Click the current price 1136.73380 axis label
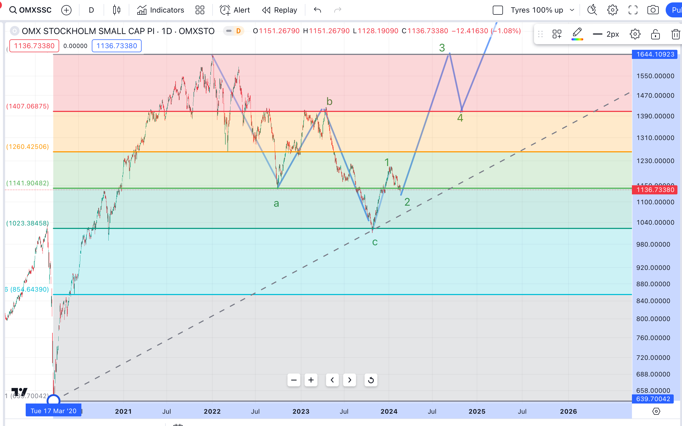The image size is (682, 426). point(655,190)
